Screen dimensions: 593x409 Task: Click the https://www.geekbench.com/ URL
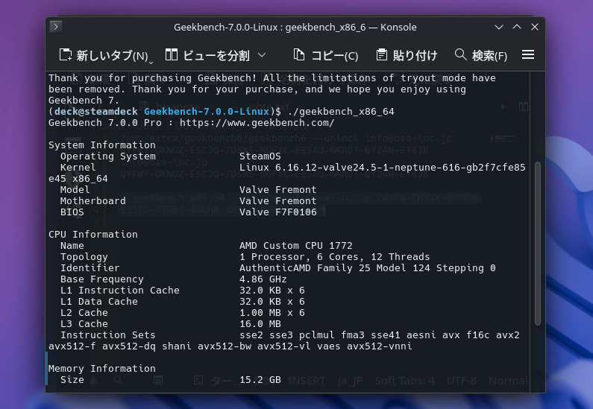pyautogui.click(x=257, y=123)
